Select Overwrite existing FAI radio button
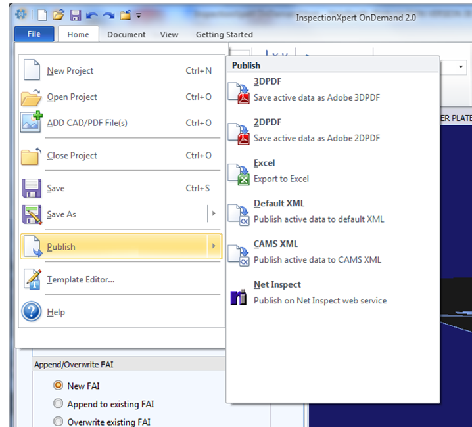The width and height of the screenshot is (472, 427). 58,421
